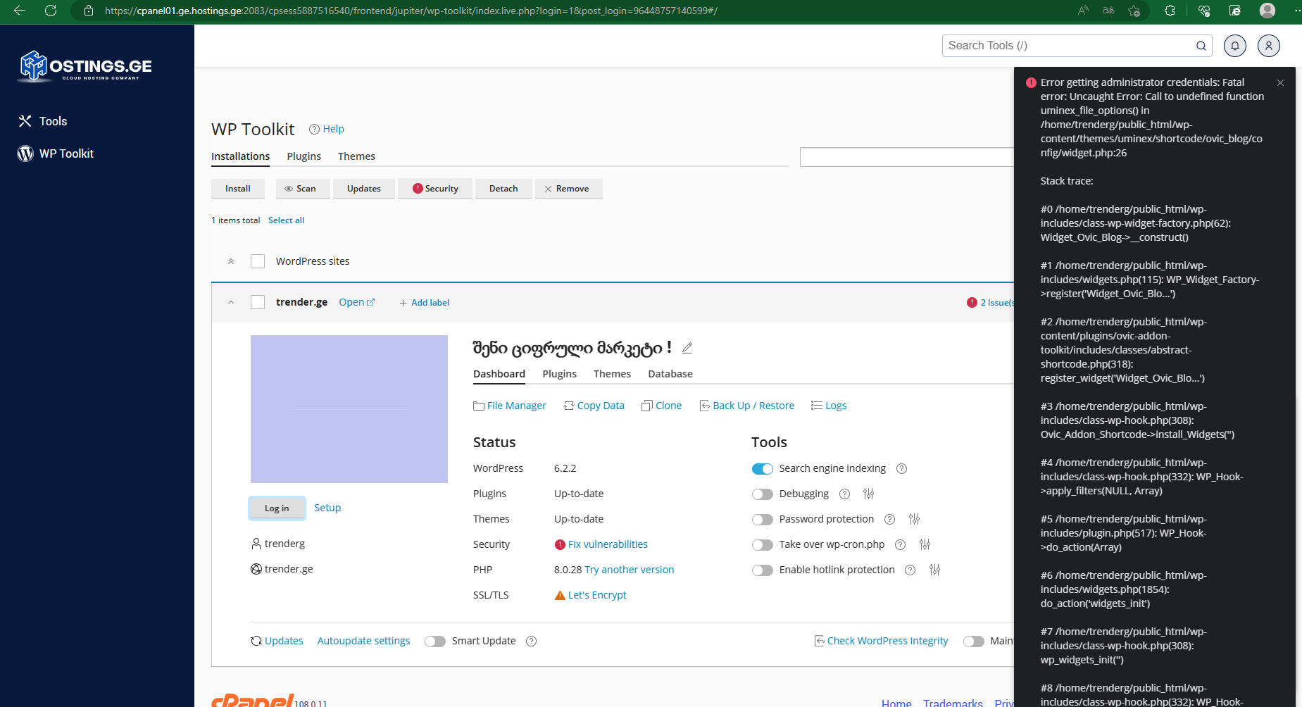This screenshot has width=1302, height=707.
Task: Click the site padlock icon in the address bar
Action: 89,11
